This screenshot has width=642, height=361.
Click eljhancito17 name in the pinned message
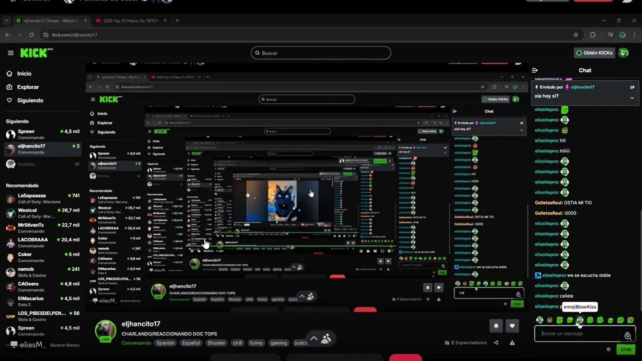coord(583,87)
